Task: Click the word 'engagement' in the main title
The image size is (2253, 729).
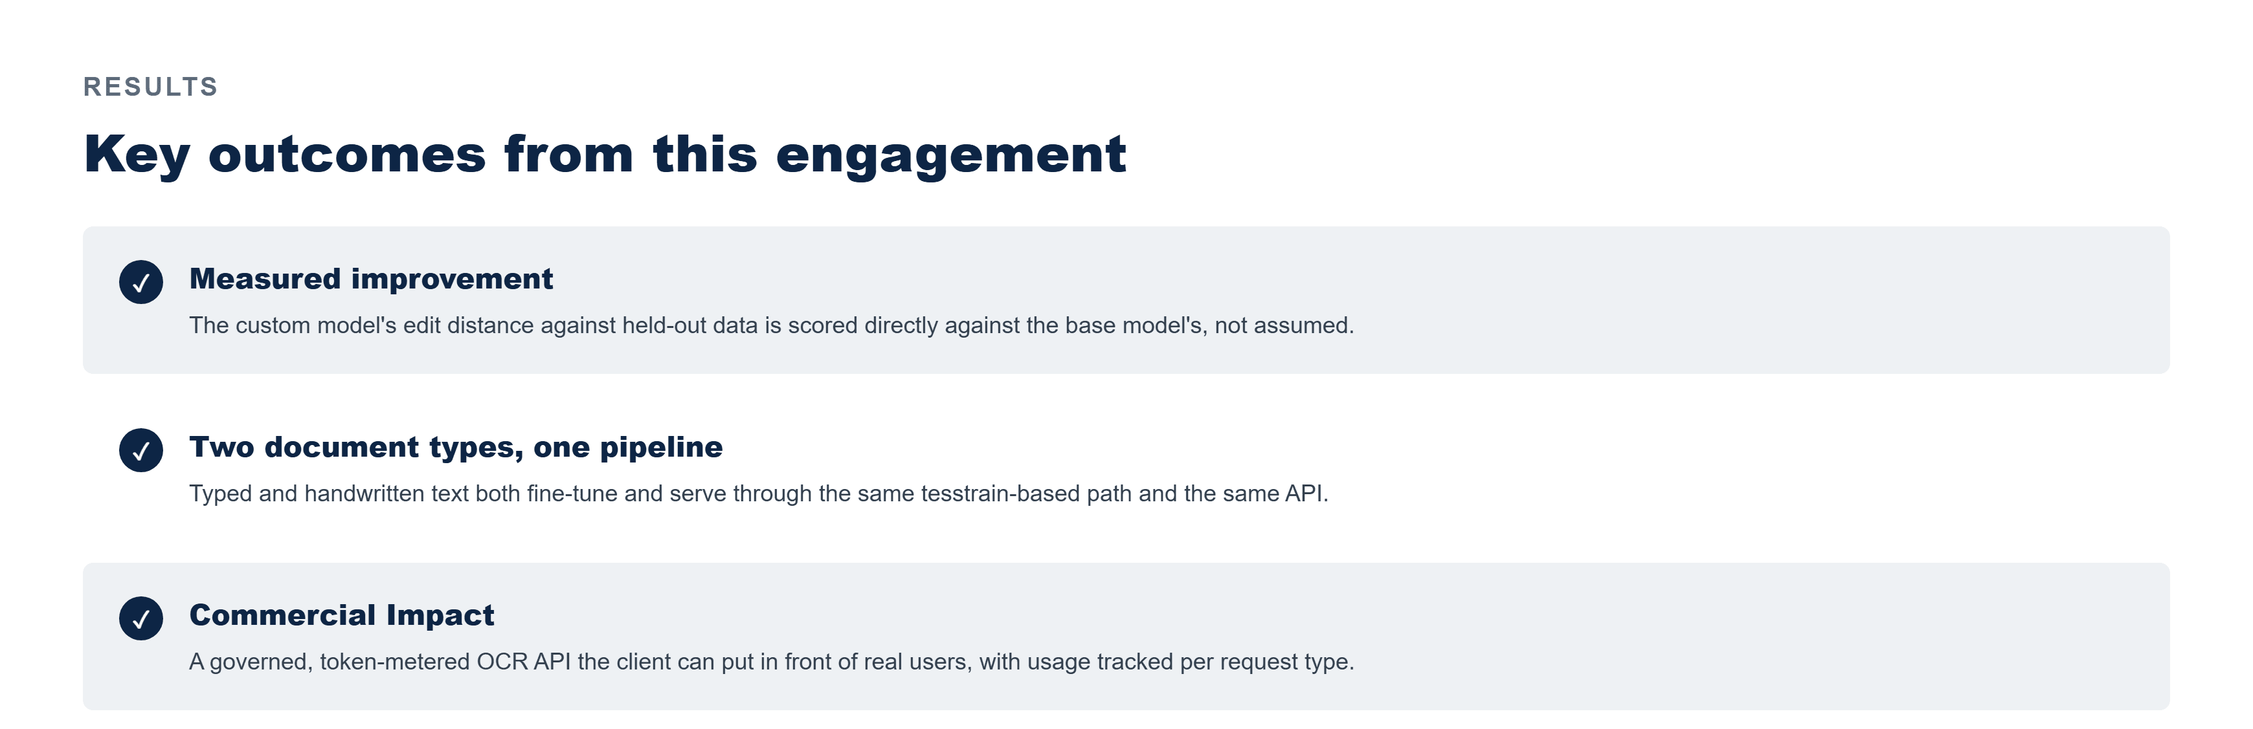Action: point(952,156)
